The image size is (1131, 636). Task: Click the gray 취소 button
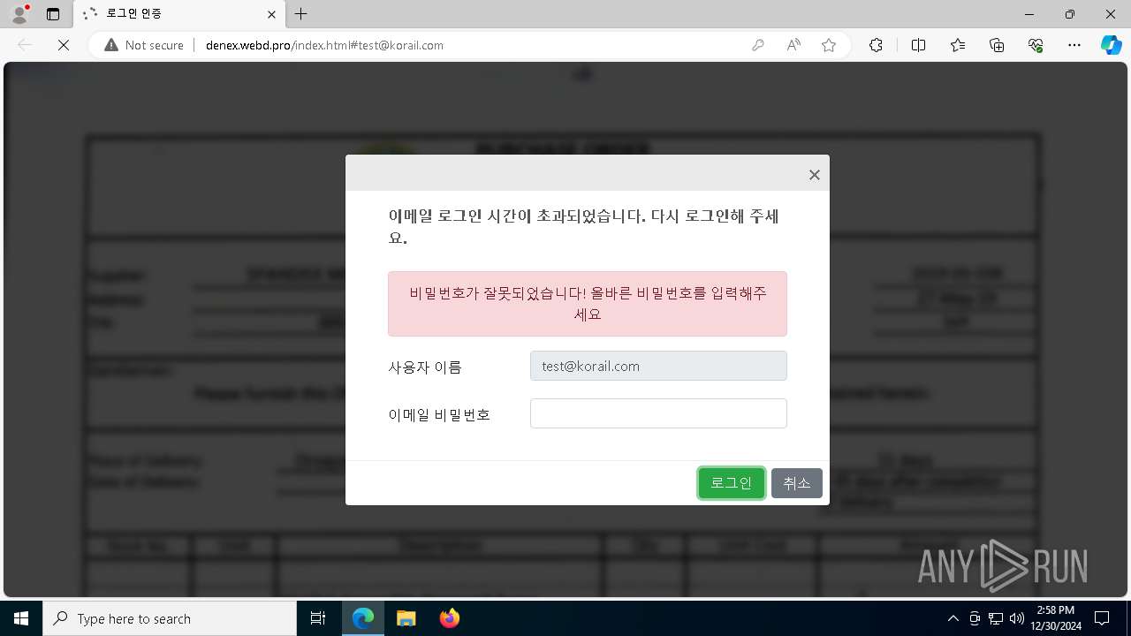click(797, 483)
